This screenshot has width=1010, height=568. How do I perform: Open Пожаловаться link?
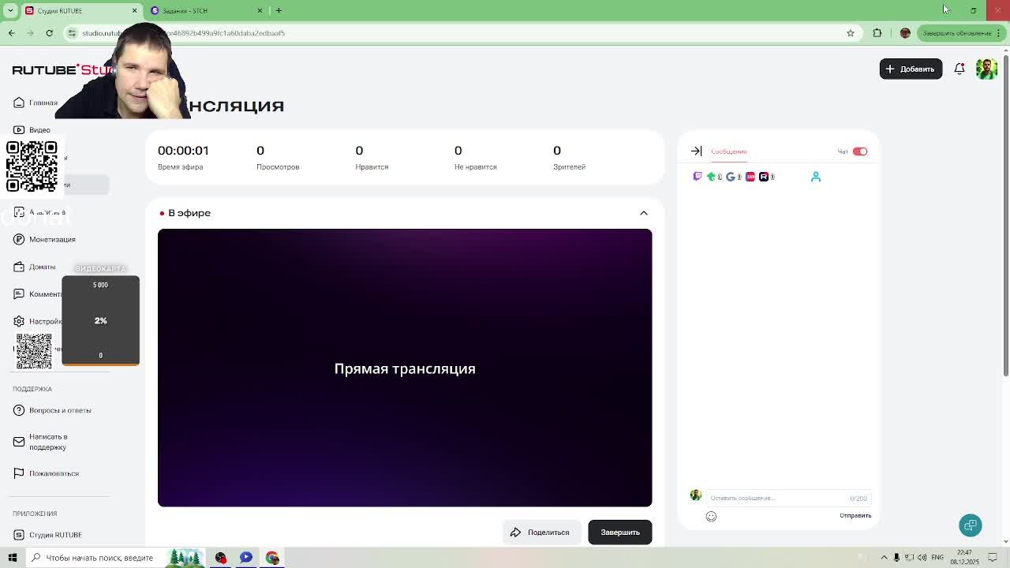pos(54,473)
